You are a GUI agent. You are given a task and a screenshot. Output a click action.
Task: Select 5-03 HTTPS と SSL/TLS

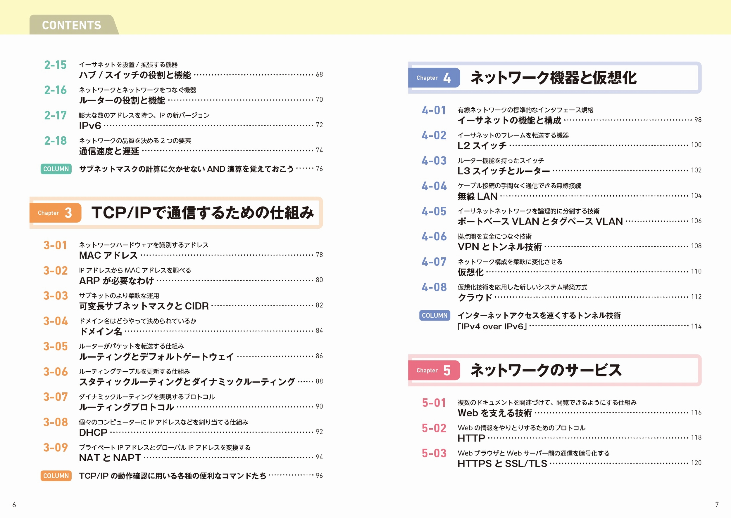tap(562, 458)
